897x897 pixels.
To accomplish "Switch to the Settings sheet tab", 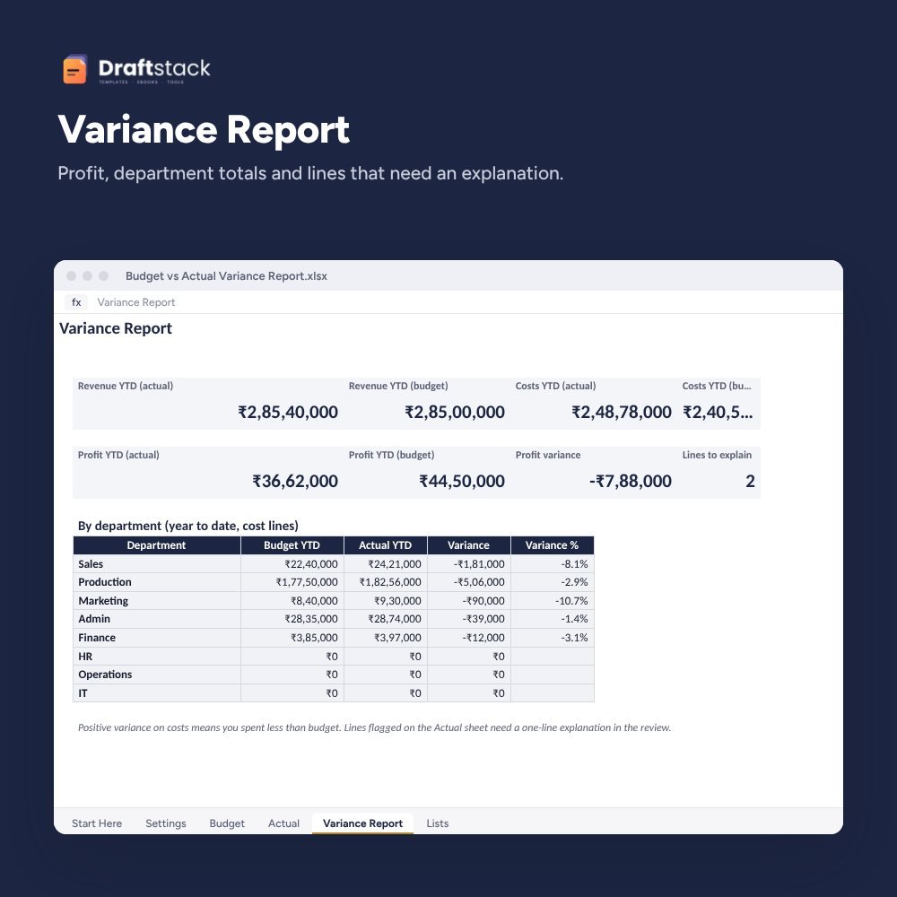I will coord(166,823).
